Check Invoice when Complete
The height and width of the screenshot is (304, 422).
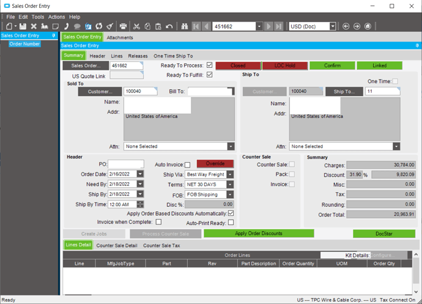tap(159, 222)
